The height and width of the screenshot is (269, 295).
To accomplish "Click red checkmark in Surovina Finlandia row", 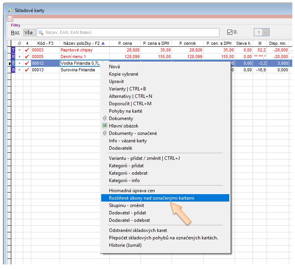I will coord(27,70).
